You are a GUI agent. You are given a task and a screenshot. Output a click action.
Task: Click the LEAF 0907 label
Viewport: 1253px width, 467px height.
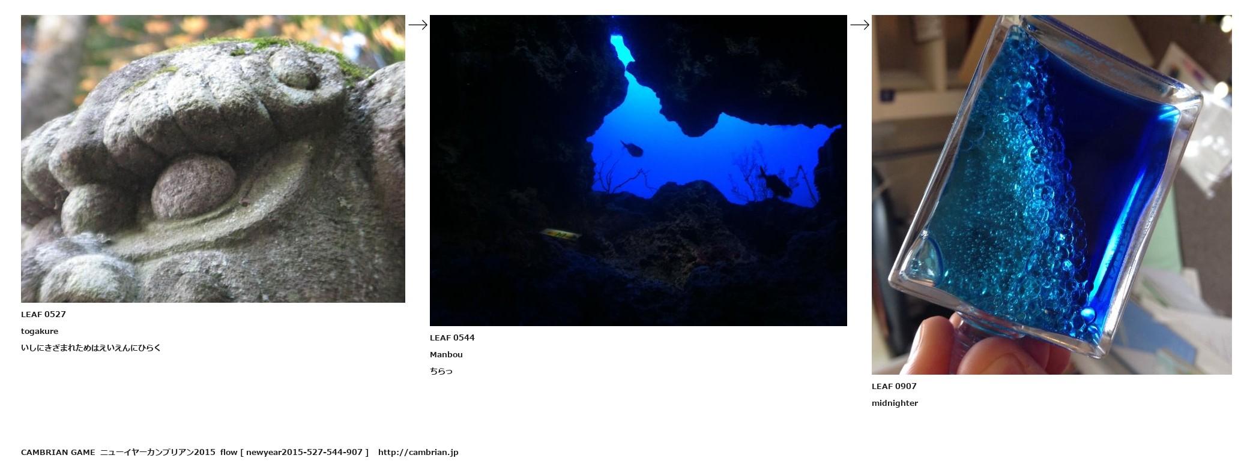[x=894, y=386]
